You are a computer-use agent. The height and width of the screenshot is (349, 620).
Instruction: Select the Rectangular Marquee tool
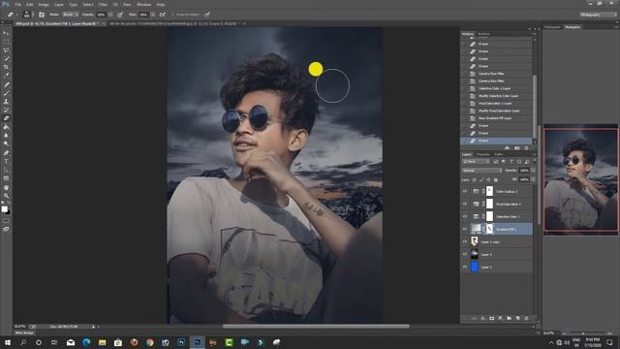click(x=6, y=42)
